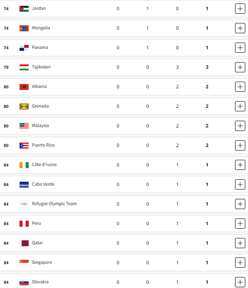Expand the Tajikistan row details
Screen dimensions: 248x288
240,67
